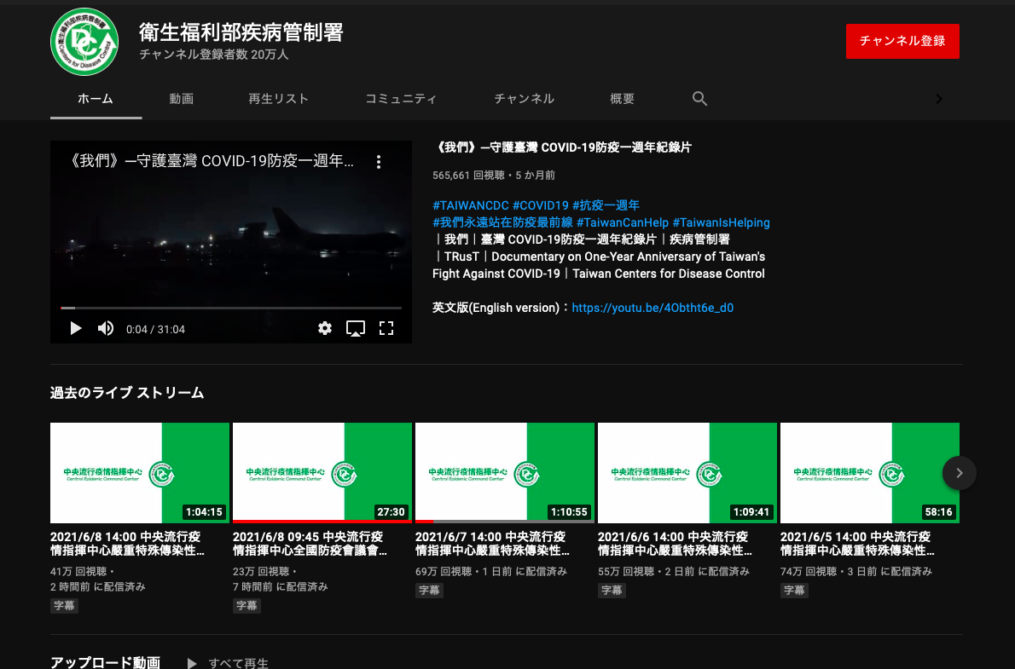Open the 58:16 live stream thumbnail

click(870, 473)
